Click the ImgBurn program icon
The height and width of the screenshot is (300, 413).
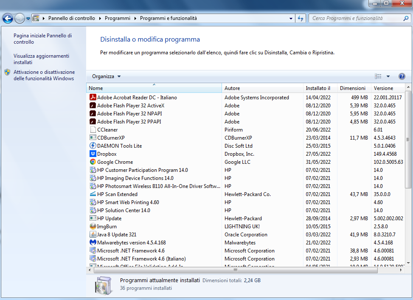(93, 227)
